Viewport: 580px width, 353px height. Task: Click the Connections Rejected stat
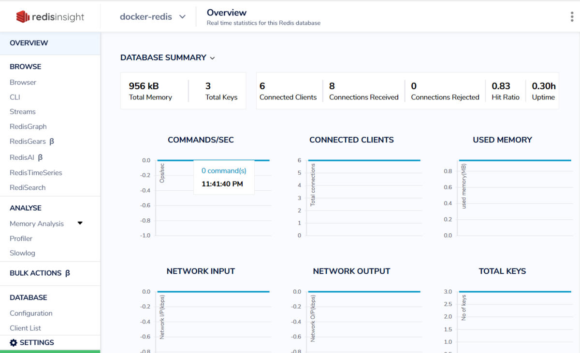[x=445, y=91]
